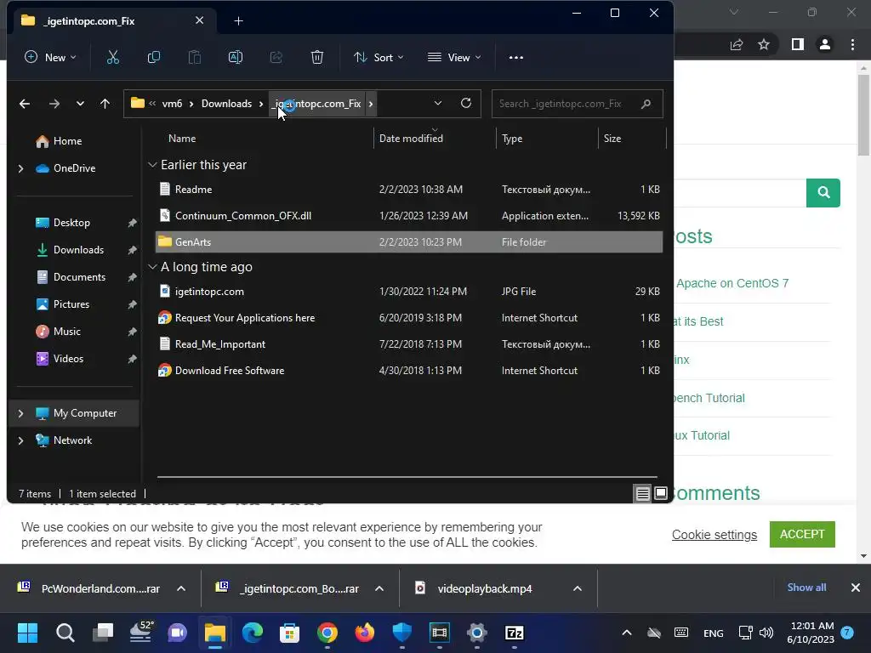Screen dimensions: 871x653
Task: Open the Sort dropdown menu
Action: pyautogui.click(x=379, y=57)
